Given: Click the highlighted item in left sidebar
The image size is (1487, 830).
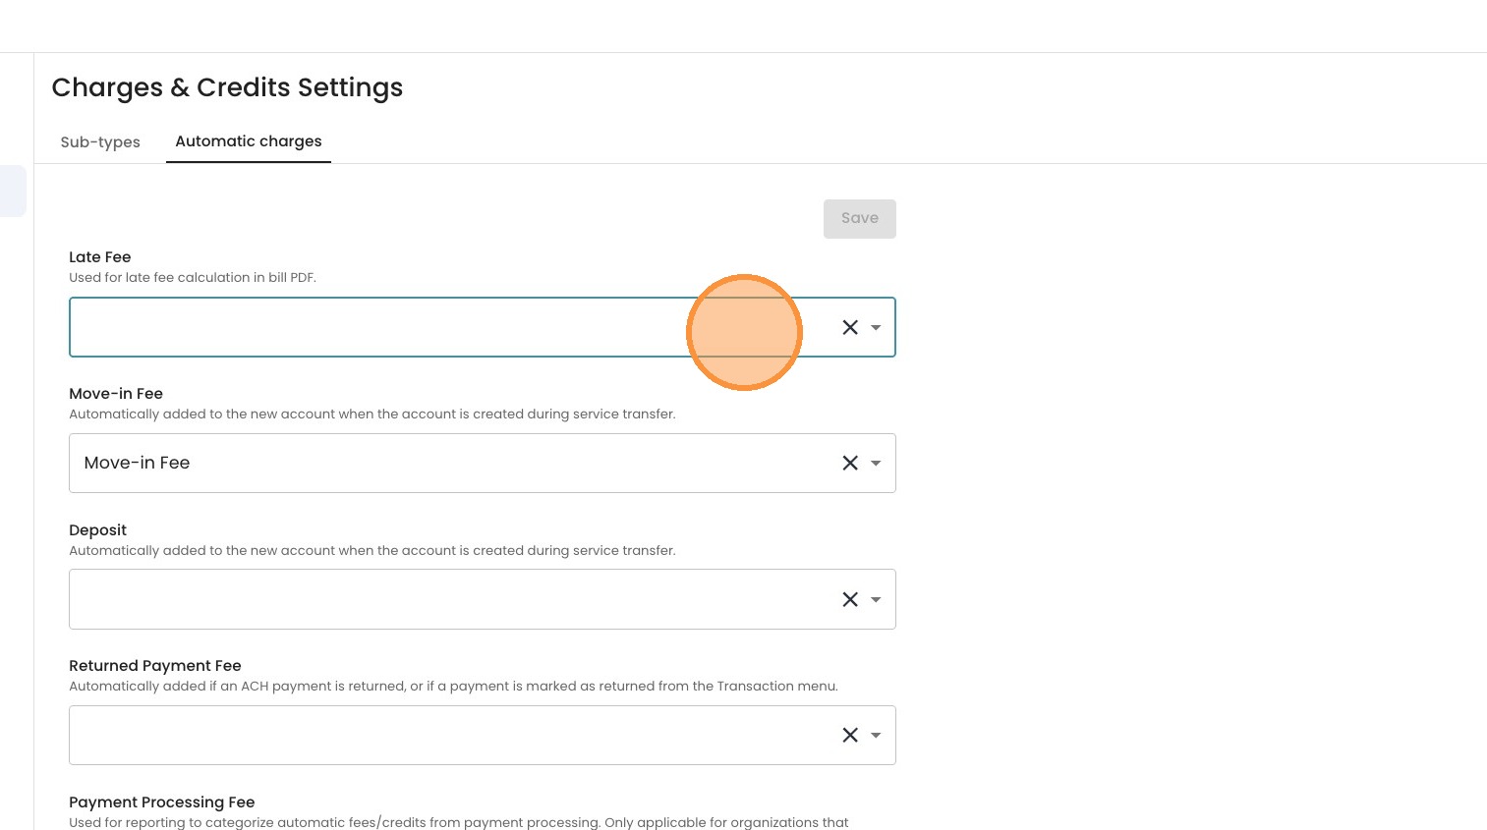Looking at the screenshot, I should [x=13, y=191].
